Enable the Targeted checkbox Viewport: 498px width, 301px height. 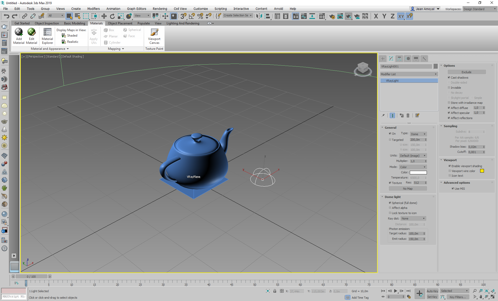coord(390,140)
